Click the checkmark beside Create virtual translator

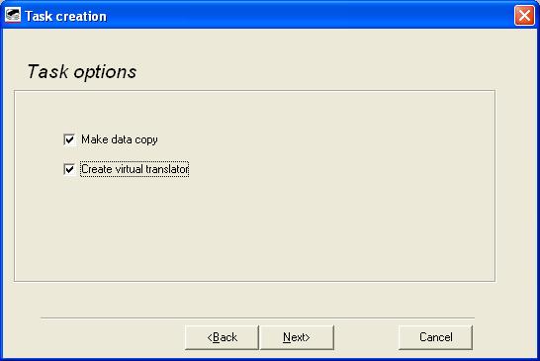tap(69, 169)
